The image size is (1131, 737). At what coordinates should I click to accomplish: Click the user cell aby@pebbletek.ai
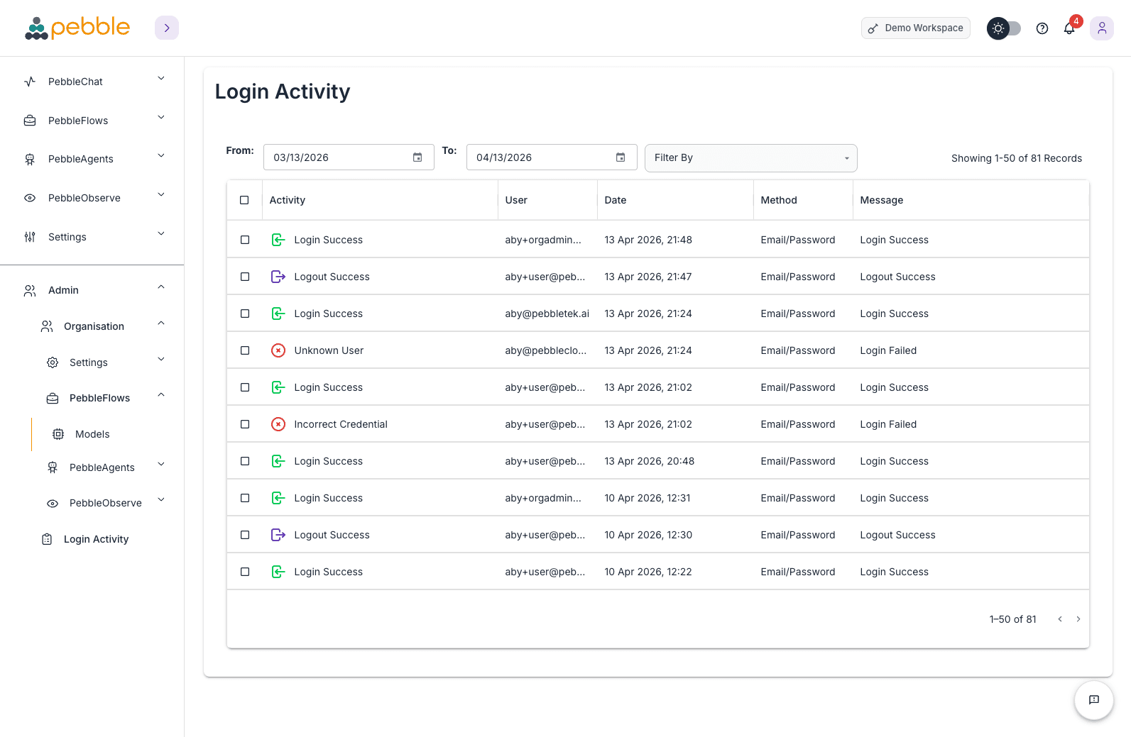point(547,314)
